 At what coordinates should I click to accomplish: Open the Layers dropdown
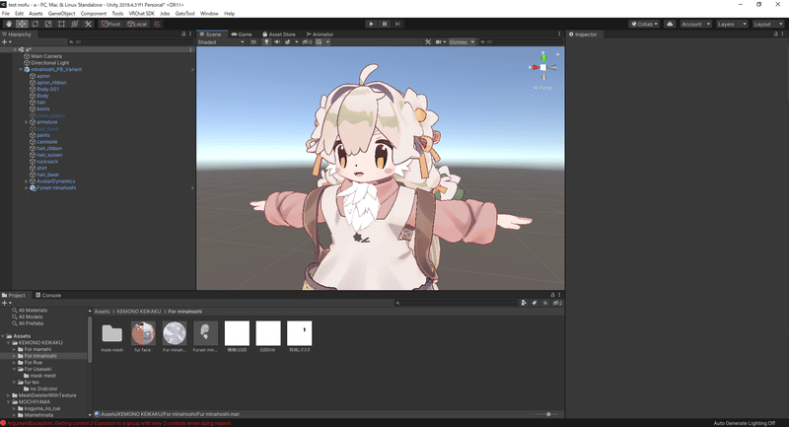tap(732, 24)
